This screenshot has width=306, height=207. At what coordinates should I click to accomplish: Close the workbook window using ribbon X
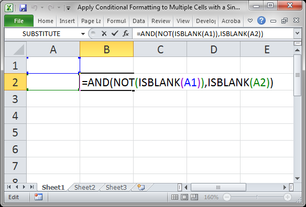tap(296, 20)
